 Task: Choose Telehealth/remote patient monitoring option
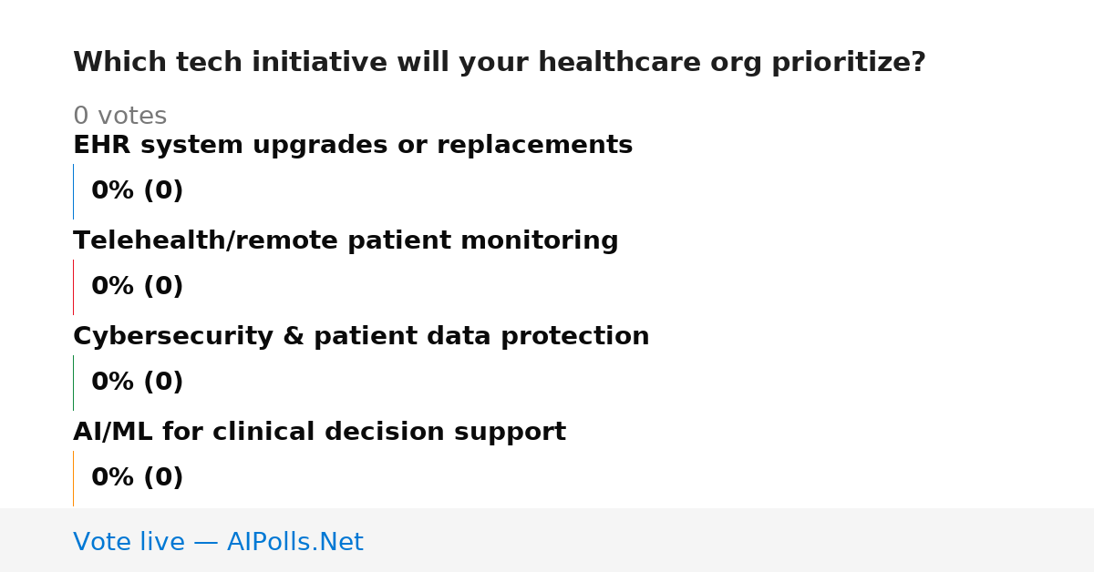pos(346,241)
